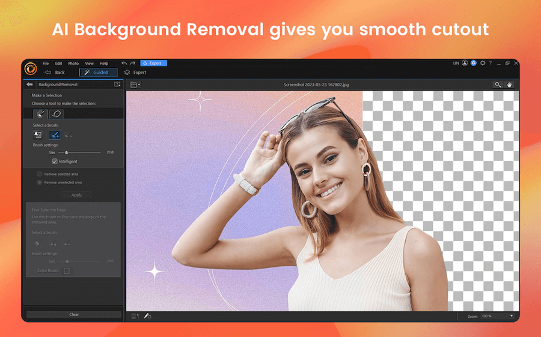The image size is (541, 337).
Task: Open the Photo menu
Action: click(73, 64)
